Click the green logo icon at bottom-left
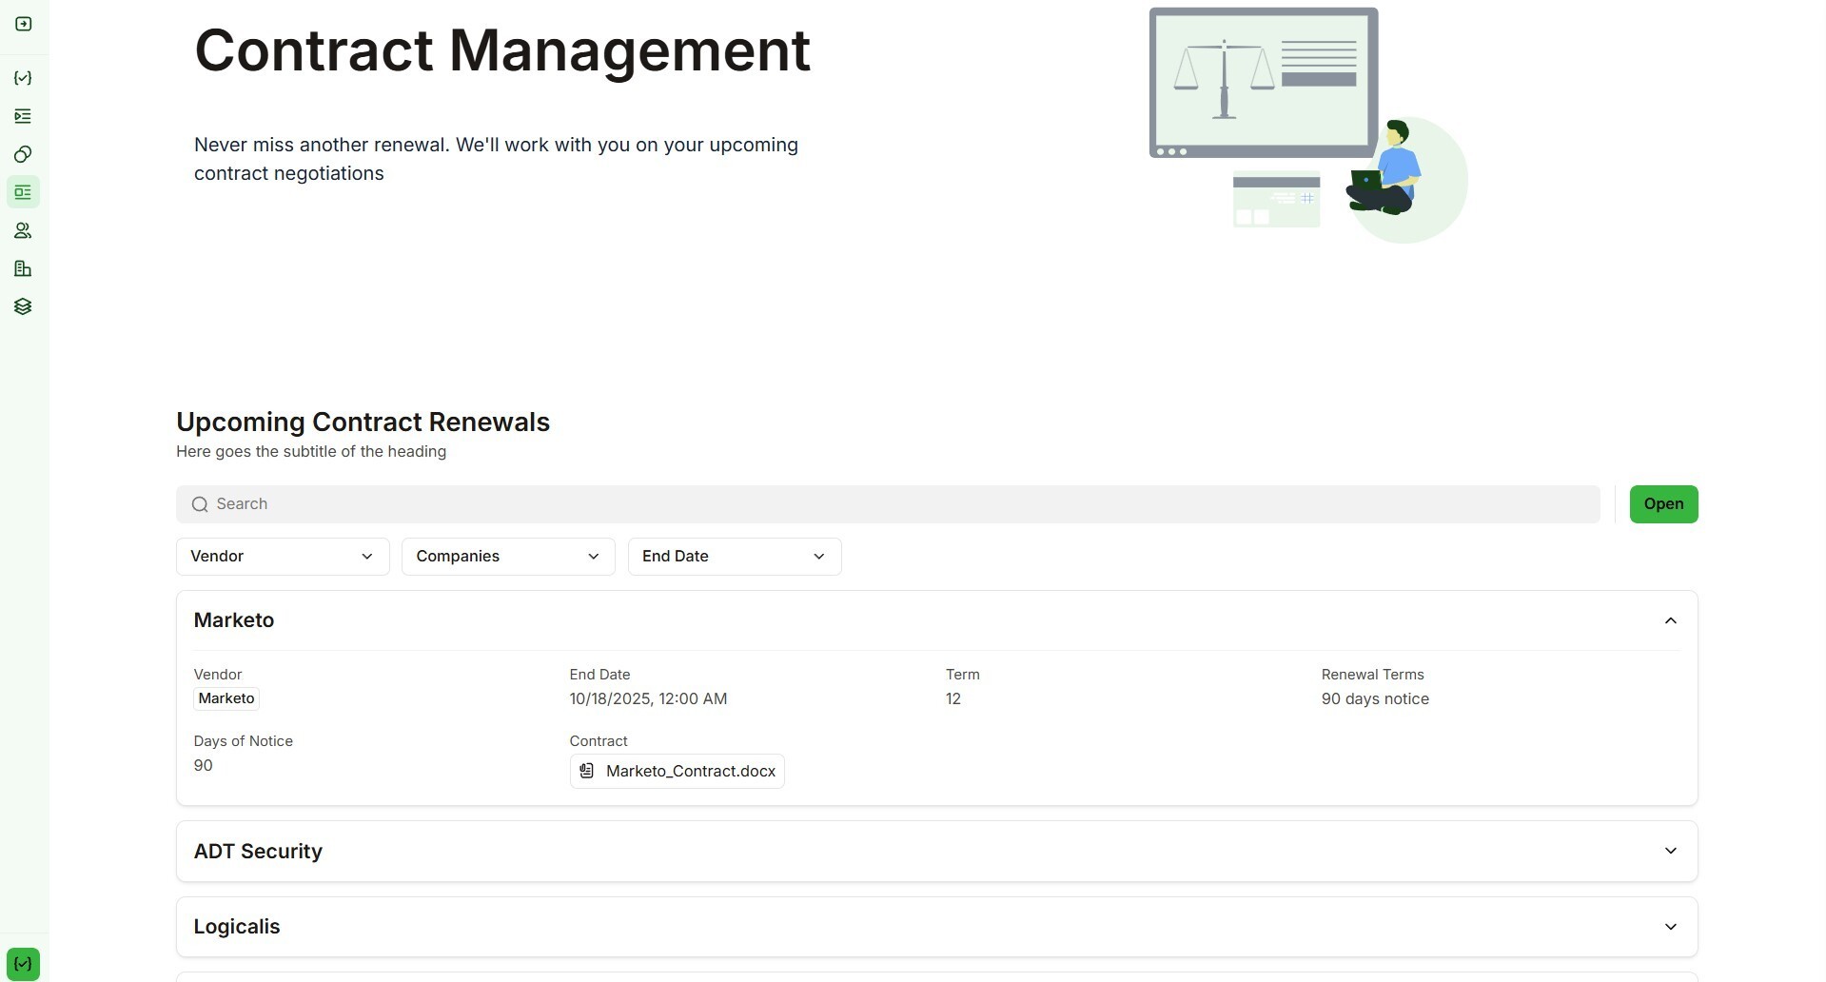 pos(24,963)
